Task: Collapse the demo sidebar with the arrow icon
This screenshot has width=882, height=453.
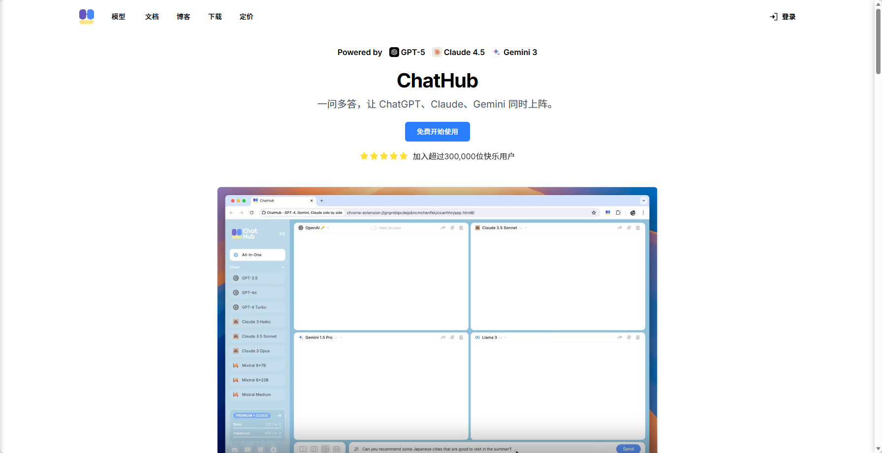Action: tap(282, 234)
